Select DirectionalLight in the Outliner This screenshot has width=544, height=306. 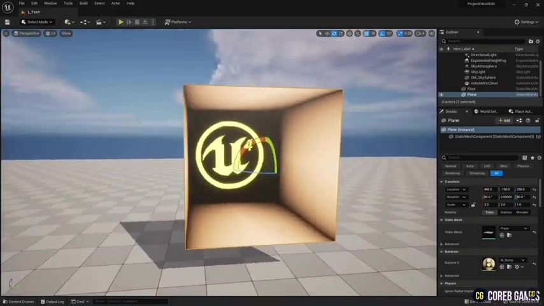tap(483, 55)
